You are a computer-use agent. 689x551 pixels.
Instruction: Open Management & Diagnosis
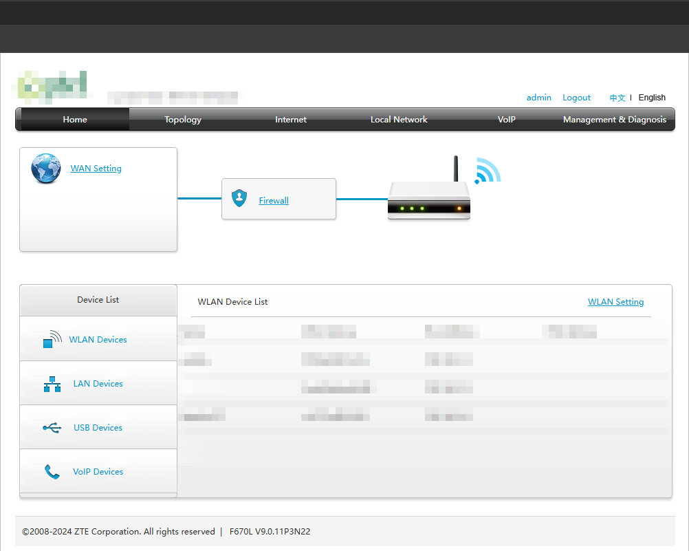pos(614,119)
